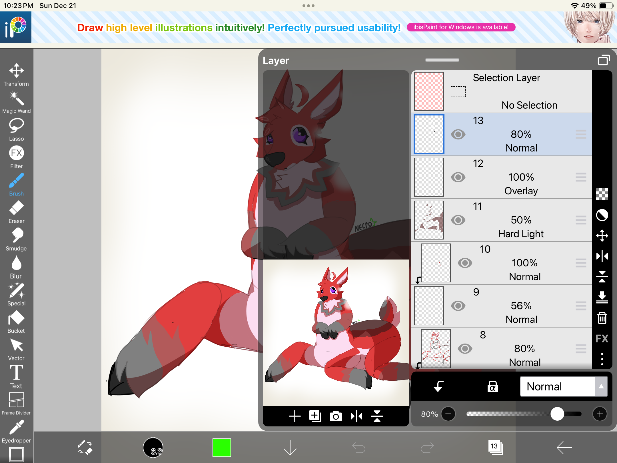Tap the duplicate layer icon
This screenshot has width=617, height=463.
(315, 416)
